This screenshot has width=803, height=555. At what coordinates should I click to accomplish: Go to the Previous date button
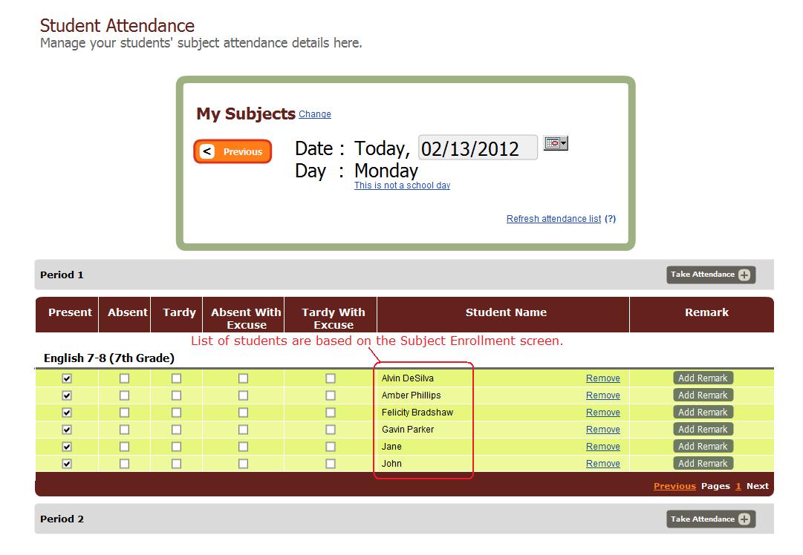233,151
